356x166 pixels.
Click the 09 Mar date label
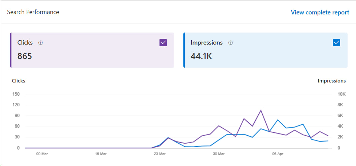42,154
